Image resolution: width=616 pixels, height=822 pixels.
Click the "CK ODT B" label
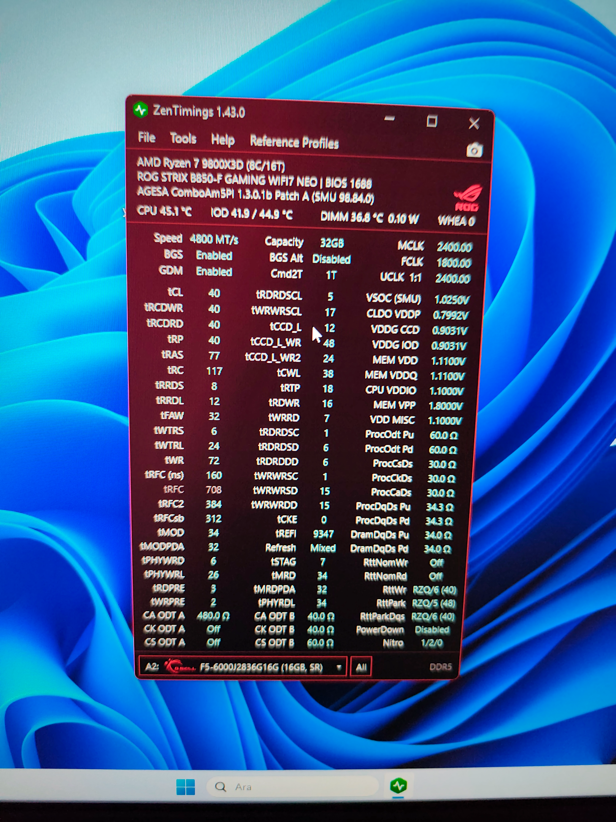[275, 630]
